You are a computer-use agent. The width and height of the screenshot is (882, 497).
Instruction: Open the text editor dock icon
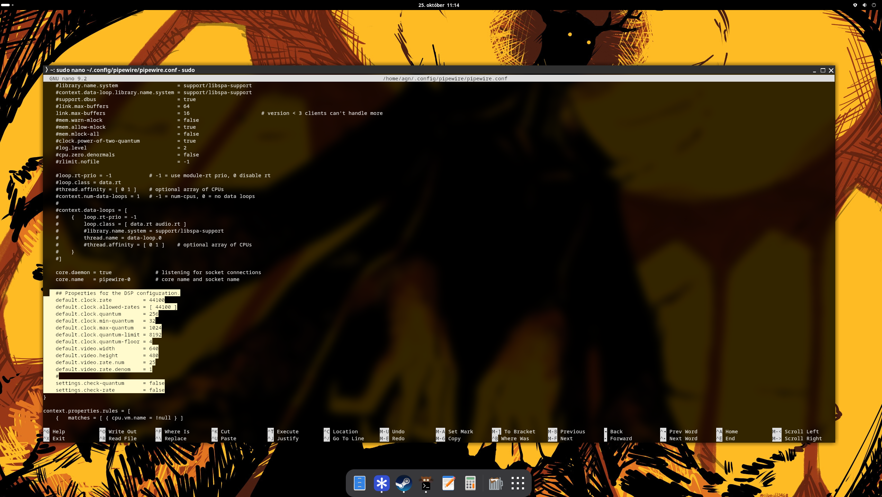coord(448,483)
